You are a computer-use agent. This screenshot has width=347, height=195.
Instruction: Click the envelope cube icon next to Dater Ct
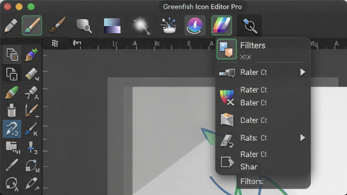point(227,120)
